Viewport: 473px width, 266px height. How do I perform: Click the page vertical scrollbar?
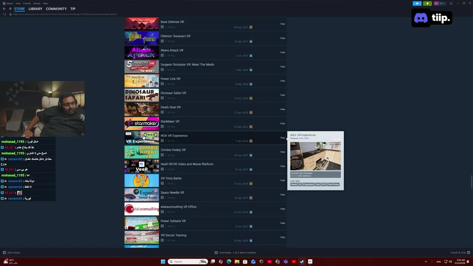pyautogui.click(x=471, y=182)
